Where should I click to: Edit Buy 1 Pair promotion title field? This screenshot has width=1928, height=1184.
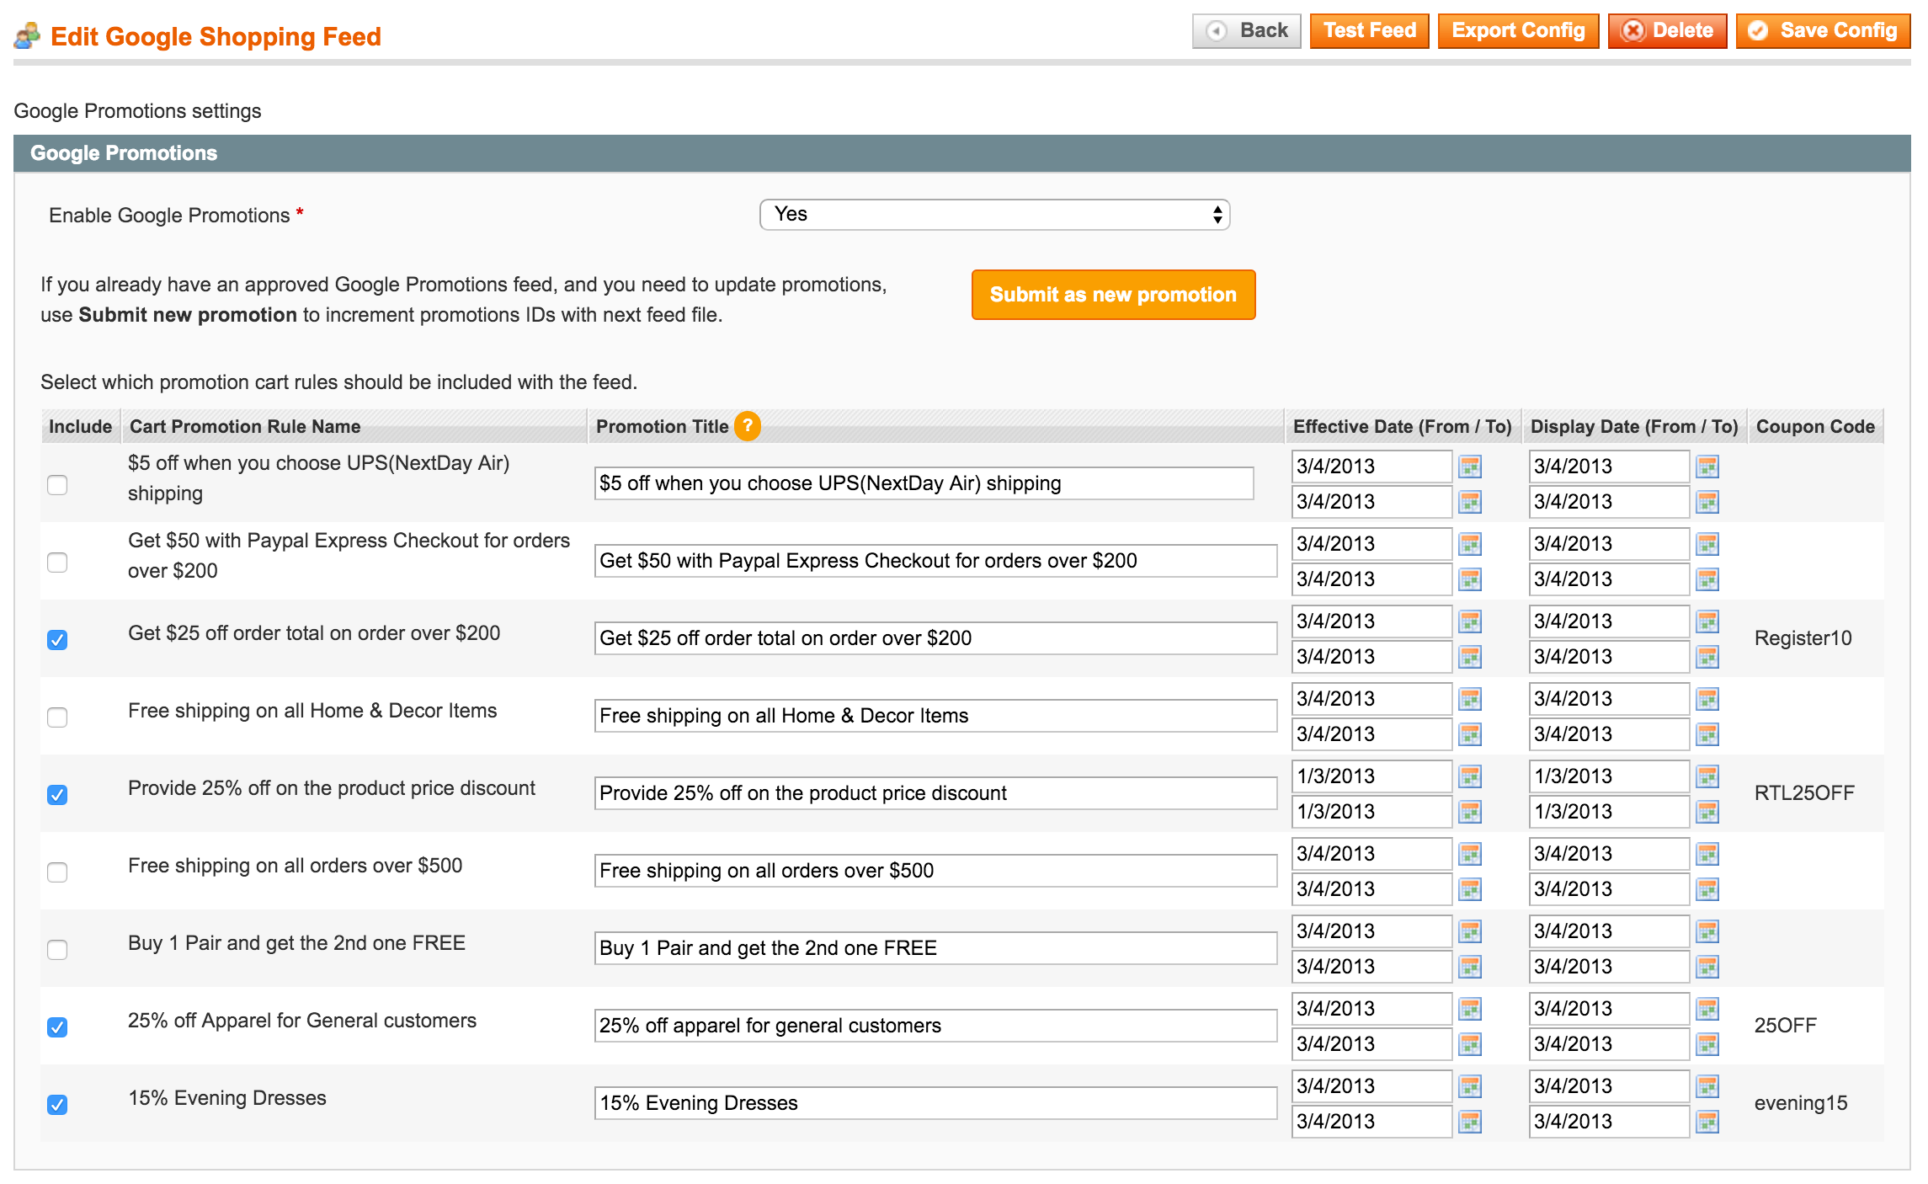point(935,948)
